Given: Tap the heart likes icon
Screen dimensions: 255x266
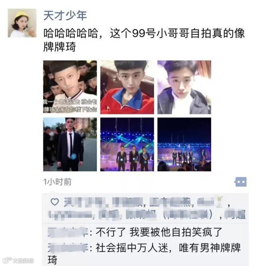Looking at the screenshot, I should pos(55,202).
